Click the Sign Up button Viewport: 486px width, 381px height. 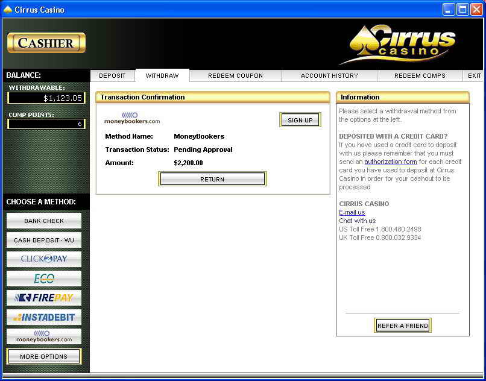[300, 120]
